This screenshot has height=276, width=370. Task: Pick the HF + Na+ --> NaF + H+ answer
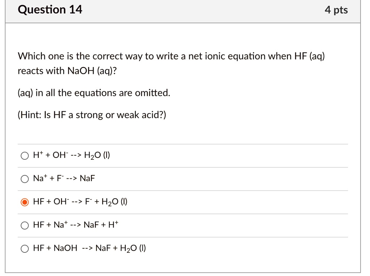25,225
